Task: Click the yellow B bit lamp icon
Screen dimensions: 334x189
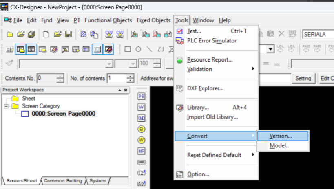Action: point(142,129)
